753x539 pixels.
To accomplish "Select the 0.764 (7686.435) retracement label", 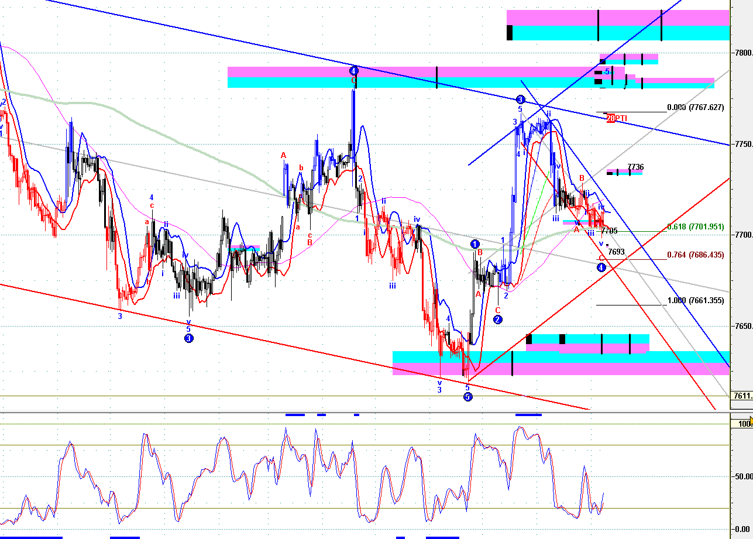I will (x=696, y=255).
